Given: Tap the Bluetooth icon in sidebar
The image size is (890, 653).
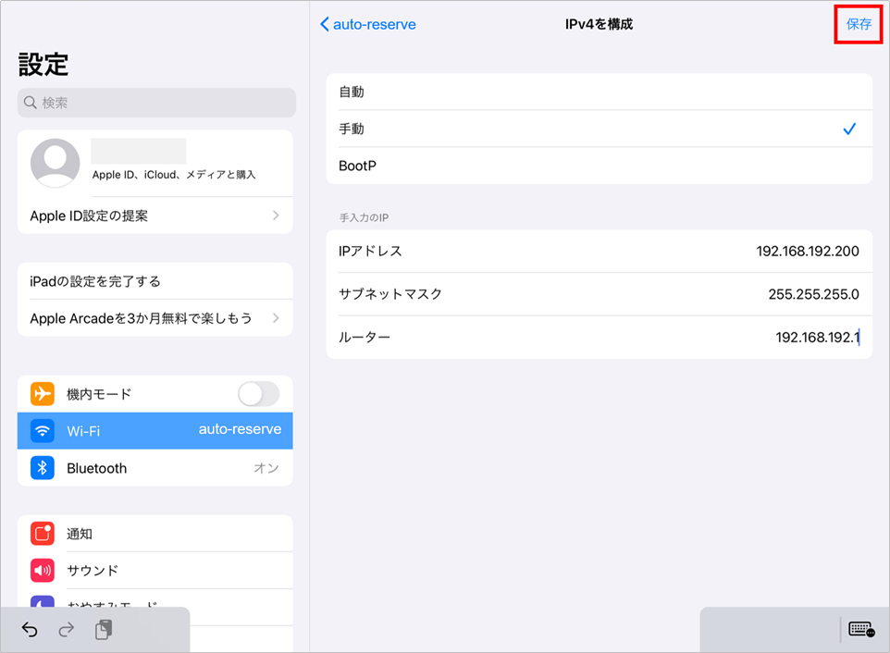Looking at the screenshot, I should [x=43, y=468].
